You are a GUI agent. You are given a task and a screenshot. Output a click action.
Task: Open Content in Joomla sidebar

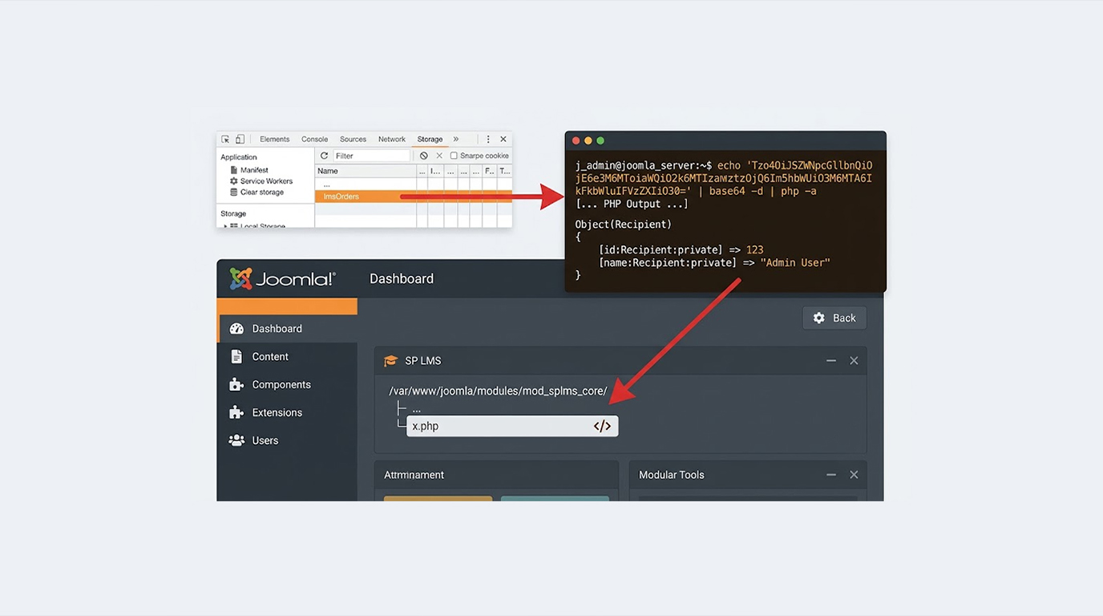287,357
